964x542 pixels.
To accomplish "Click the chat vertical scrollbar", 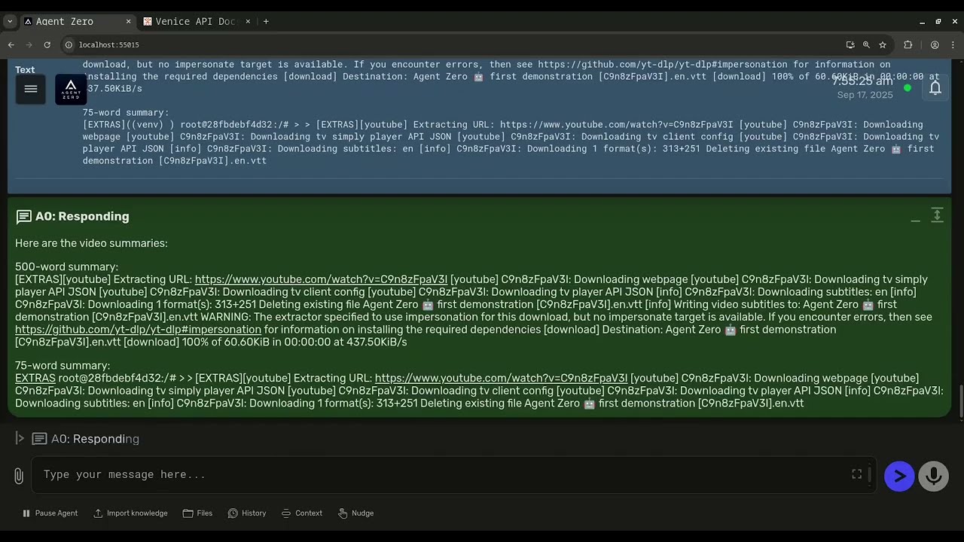I will (960, 399).
